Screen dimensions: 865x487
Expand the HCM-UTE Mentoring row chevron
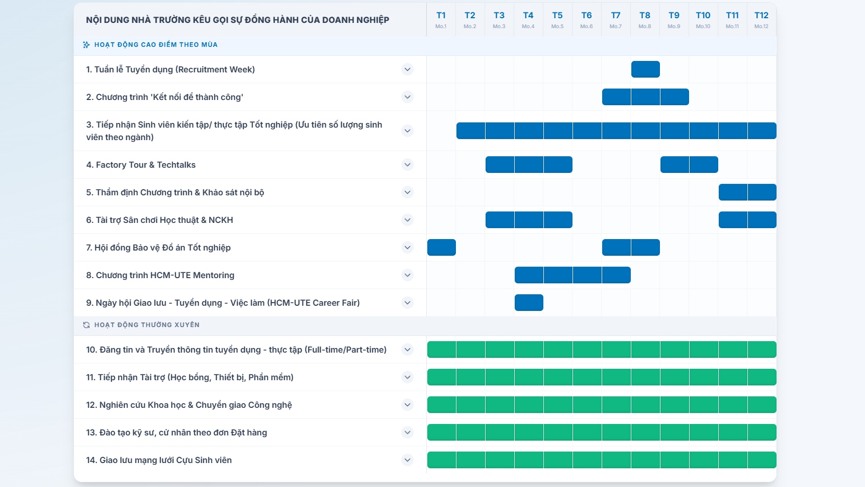408,275
